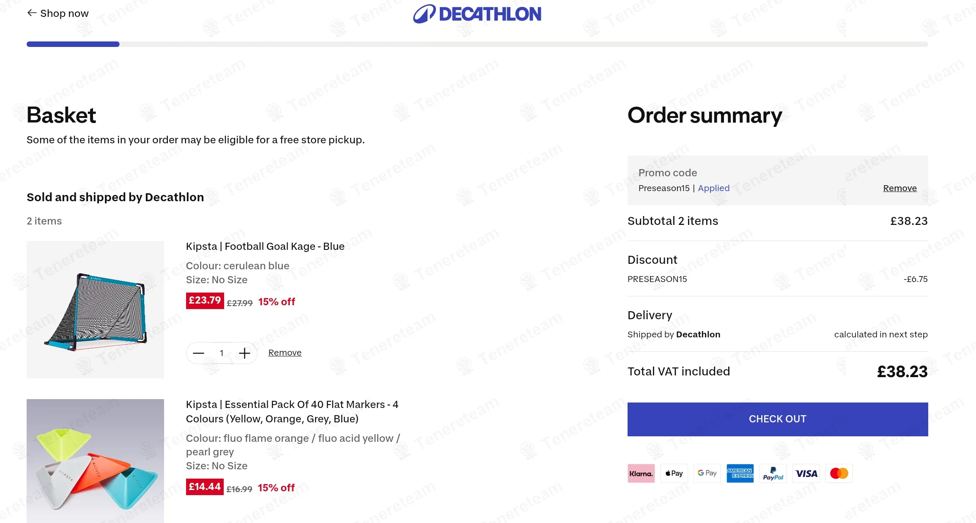The height and width of the screenshot is (523, 976).
Task: Remove the Preseason15 promo code
Action: coord(899,188)
